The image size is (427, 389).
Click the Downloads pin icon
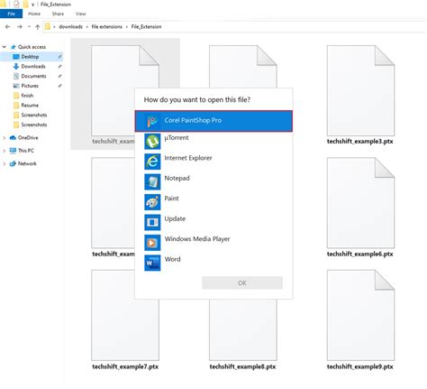coord(59,67)
